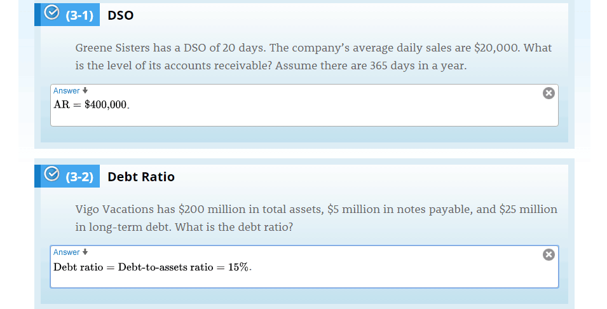The width and height of the screenshot is (607, 309).
Task: Click the Vigo Vacations question paragraph
Action: 316,218
